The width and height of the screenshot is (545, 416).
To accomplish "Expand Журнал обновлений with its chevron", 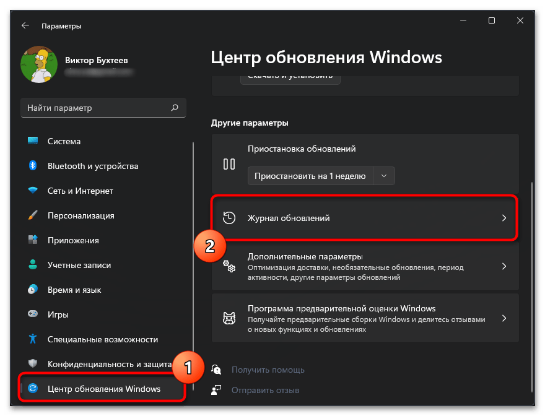I will [x=504, y=218].
